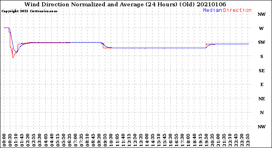This screenshot has height=148, width=272.
Task: Click the '05:50' time axis label
Action: pyautogui.click(x=63, y=140)
